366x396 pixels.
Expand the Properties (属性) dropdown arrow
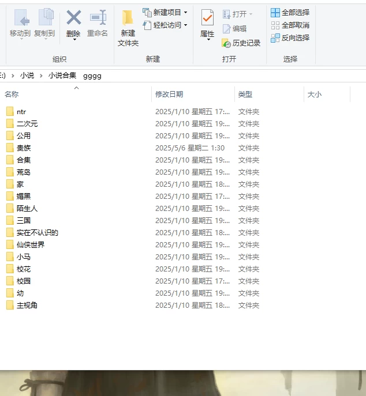click(x=208, y=39)
